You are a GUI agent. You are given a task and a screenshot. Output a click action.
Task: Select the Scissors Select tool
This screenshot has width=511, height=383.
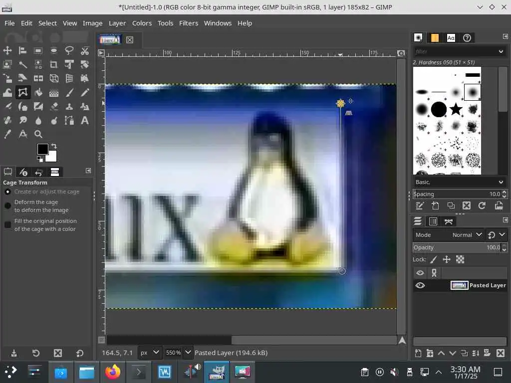(85, 50)
